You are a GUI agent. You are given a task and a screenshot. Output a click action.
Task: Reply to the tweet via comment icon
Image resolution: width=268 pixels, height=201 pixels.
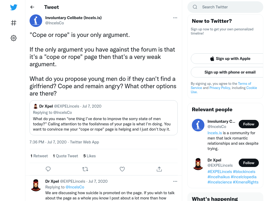(x=48, y=169)
